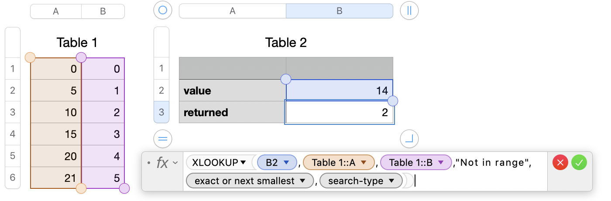Image resolution: width=611 pixels, height=201 pixels.
Task: Open the Table 1::A reference dropdown
Action: click(364, 163)
